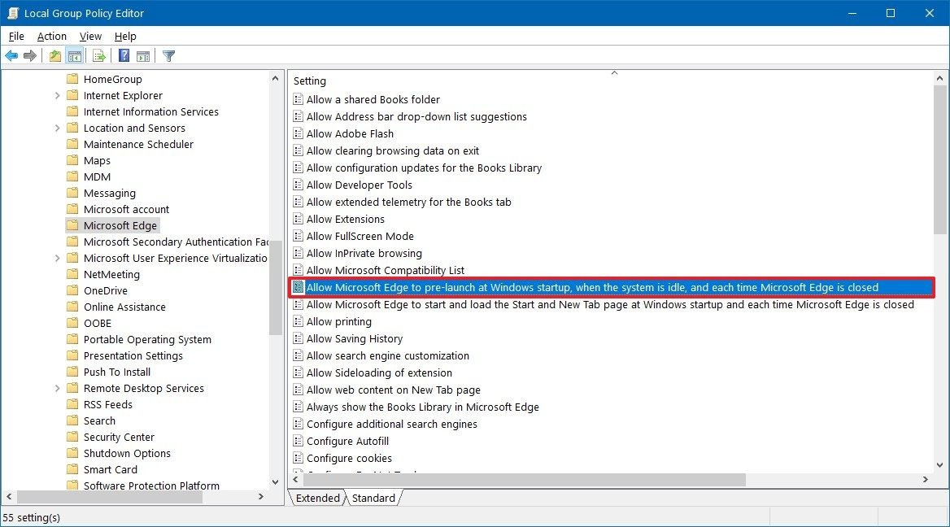This screenshot has height=527, width=950.
Task: Open the Help toolbar icon
Action: pyautogui.click(x=124, y=56)
